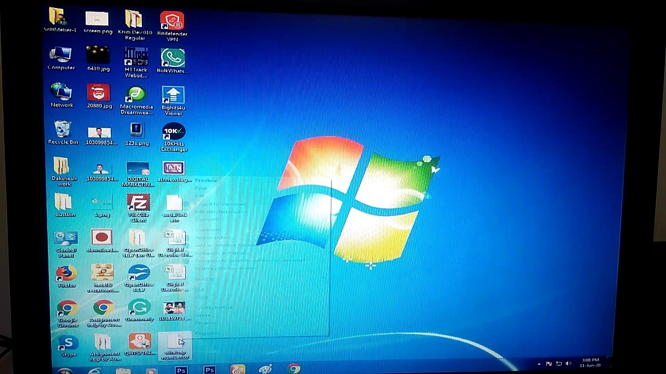The image size is (666, 374).
Task: Open the volume speaker tray icon
Action: tap(568, 363)
